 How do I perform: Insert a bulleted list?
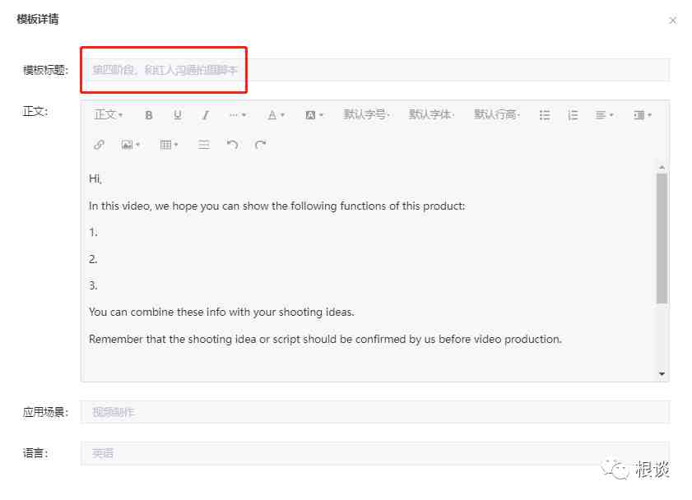(545, 115)
